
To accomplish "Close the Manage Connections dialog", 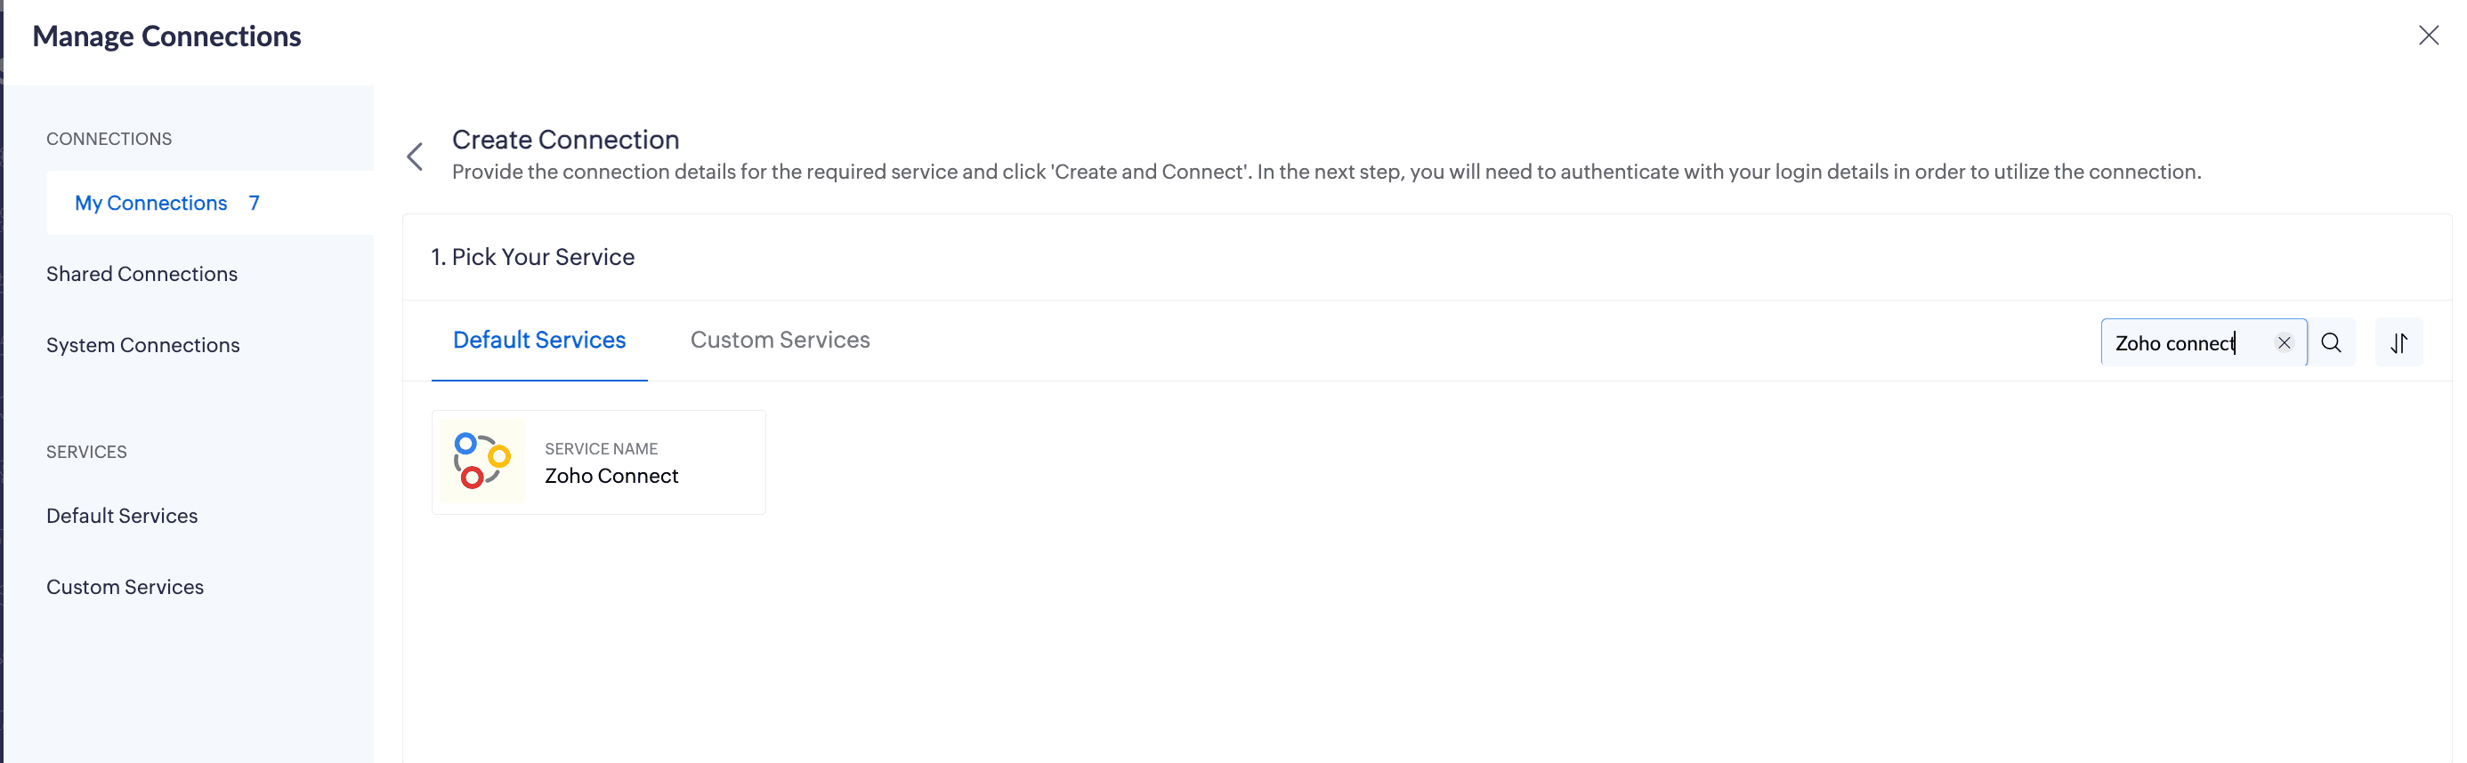I will pyautogui.click(x=2429, y=36).
